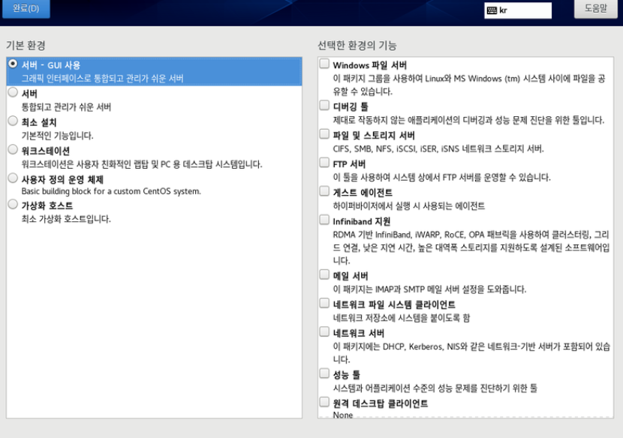Tick the 메일 서버 checkbox
The image size is (623, 438).
324,274
